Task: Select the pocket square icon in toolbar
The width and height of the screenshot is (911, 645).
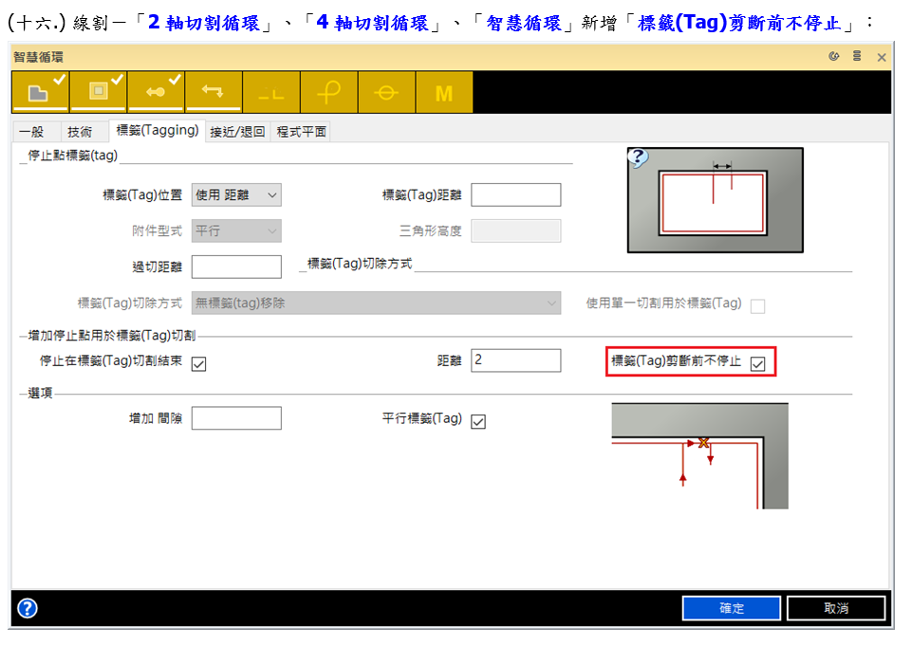Action: (98, 93)
